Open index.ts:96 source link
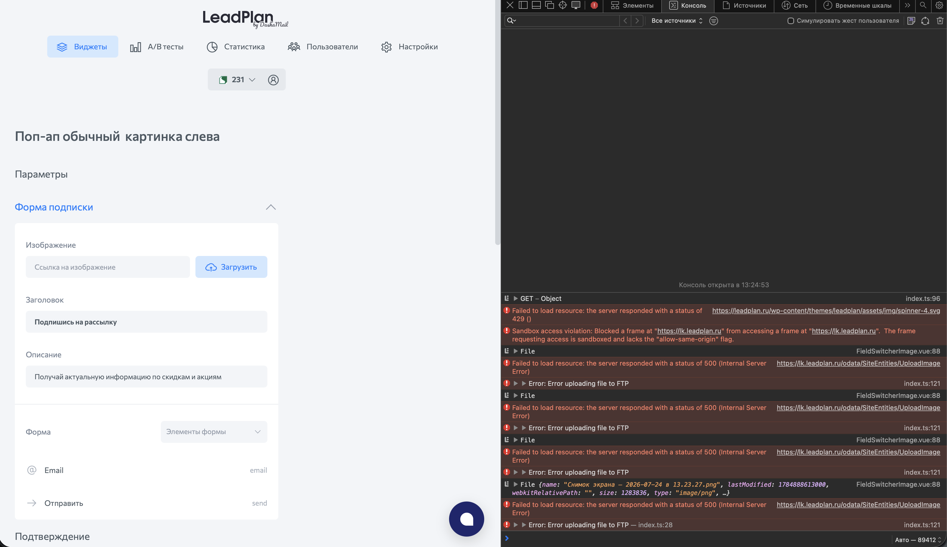947x547 pixels. [923, 299]
